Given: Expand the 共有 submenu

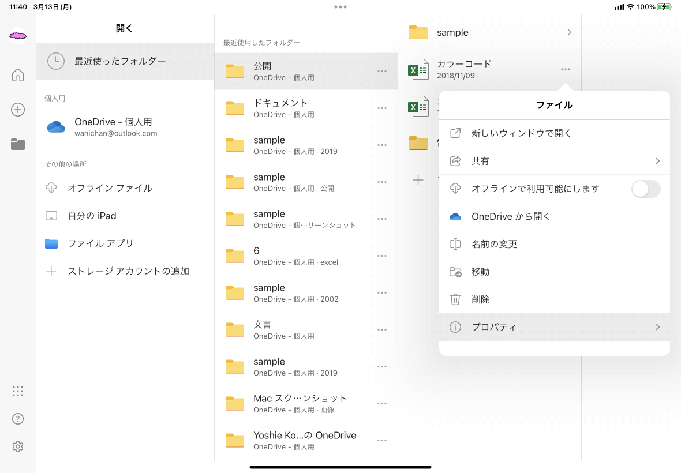Looking at the screenshot, I should 554,161.
